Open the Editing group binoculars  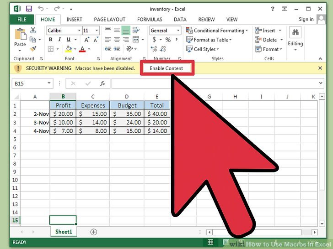coord(295,32)
